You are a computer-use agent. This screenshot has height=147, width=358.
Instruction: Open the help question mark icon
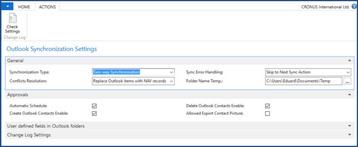354,6
